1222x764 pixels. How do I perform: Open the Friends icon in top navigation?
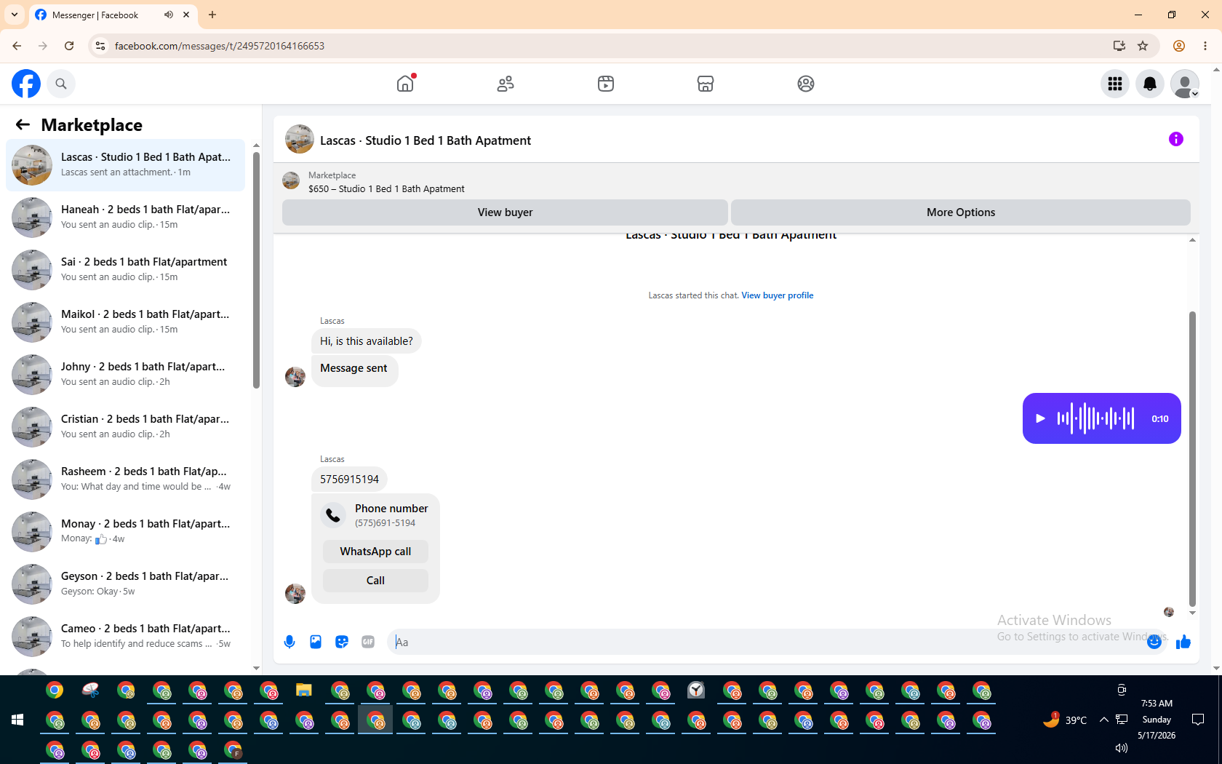[506, 84]
